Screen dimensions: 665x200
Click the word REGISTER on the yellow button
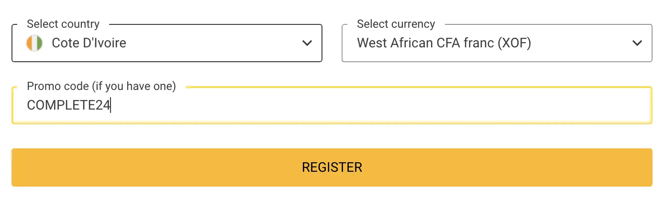(332, 167)
